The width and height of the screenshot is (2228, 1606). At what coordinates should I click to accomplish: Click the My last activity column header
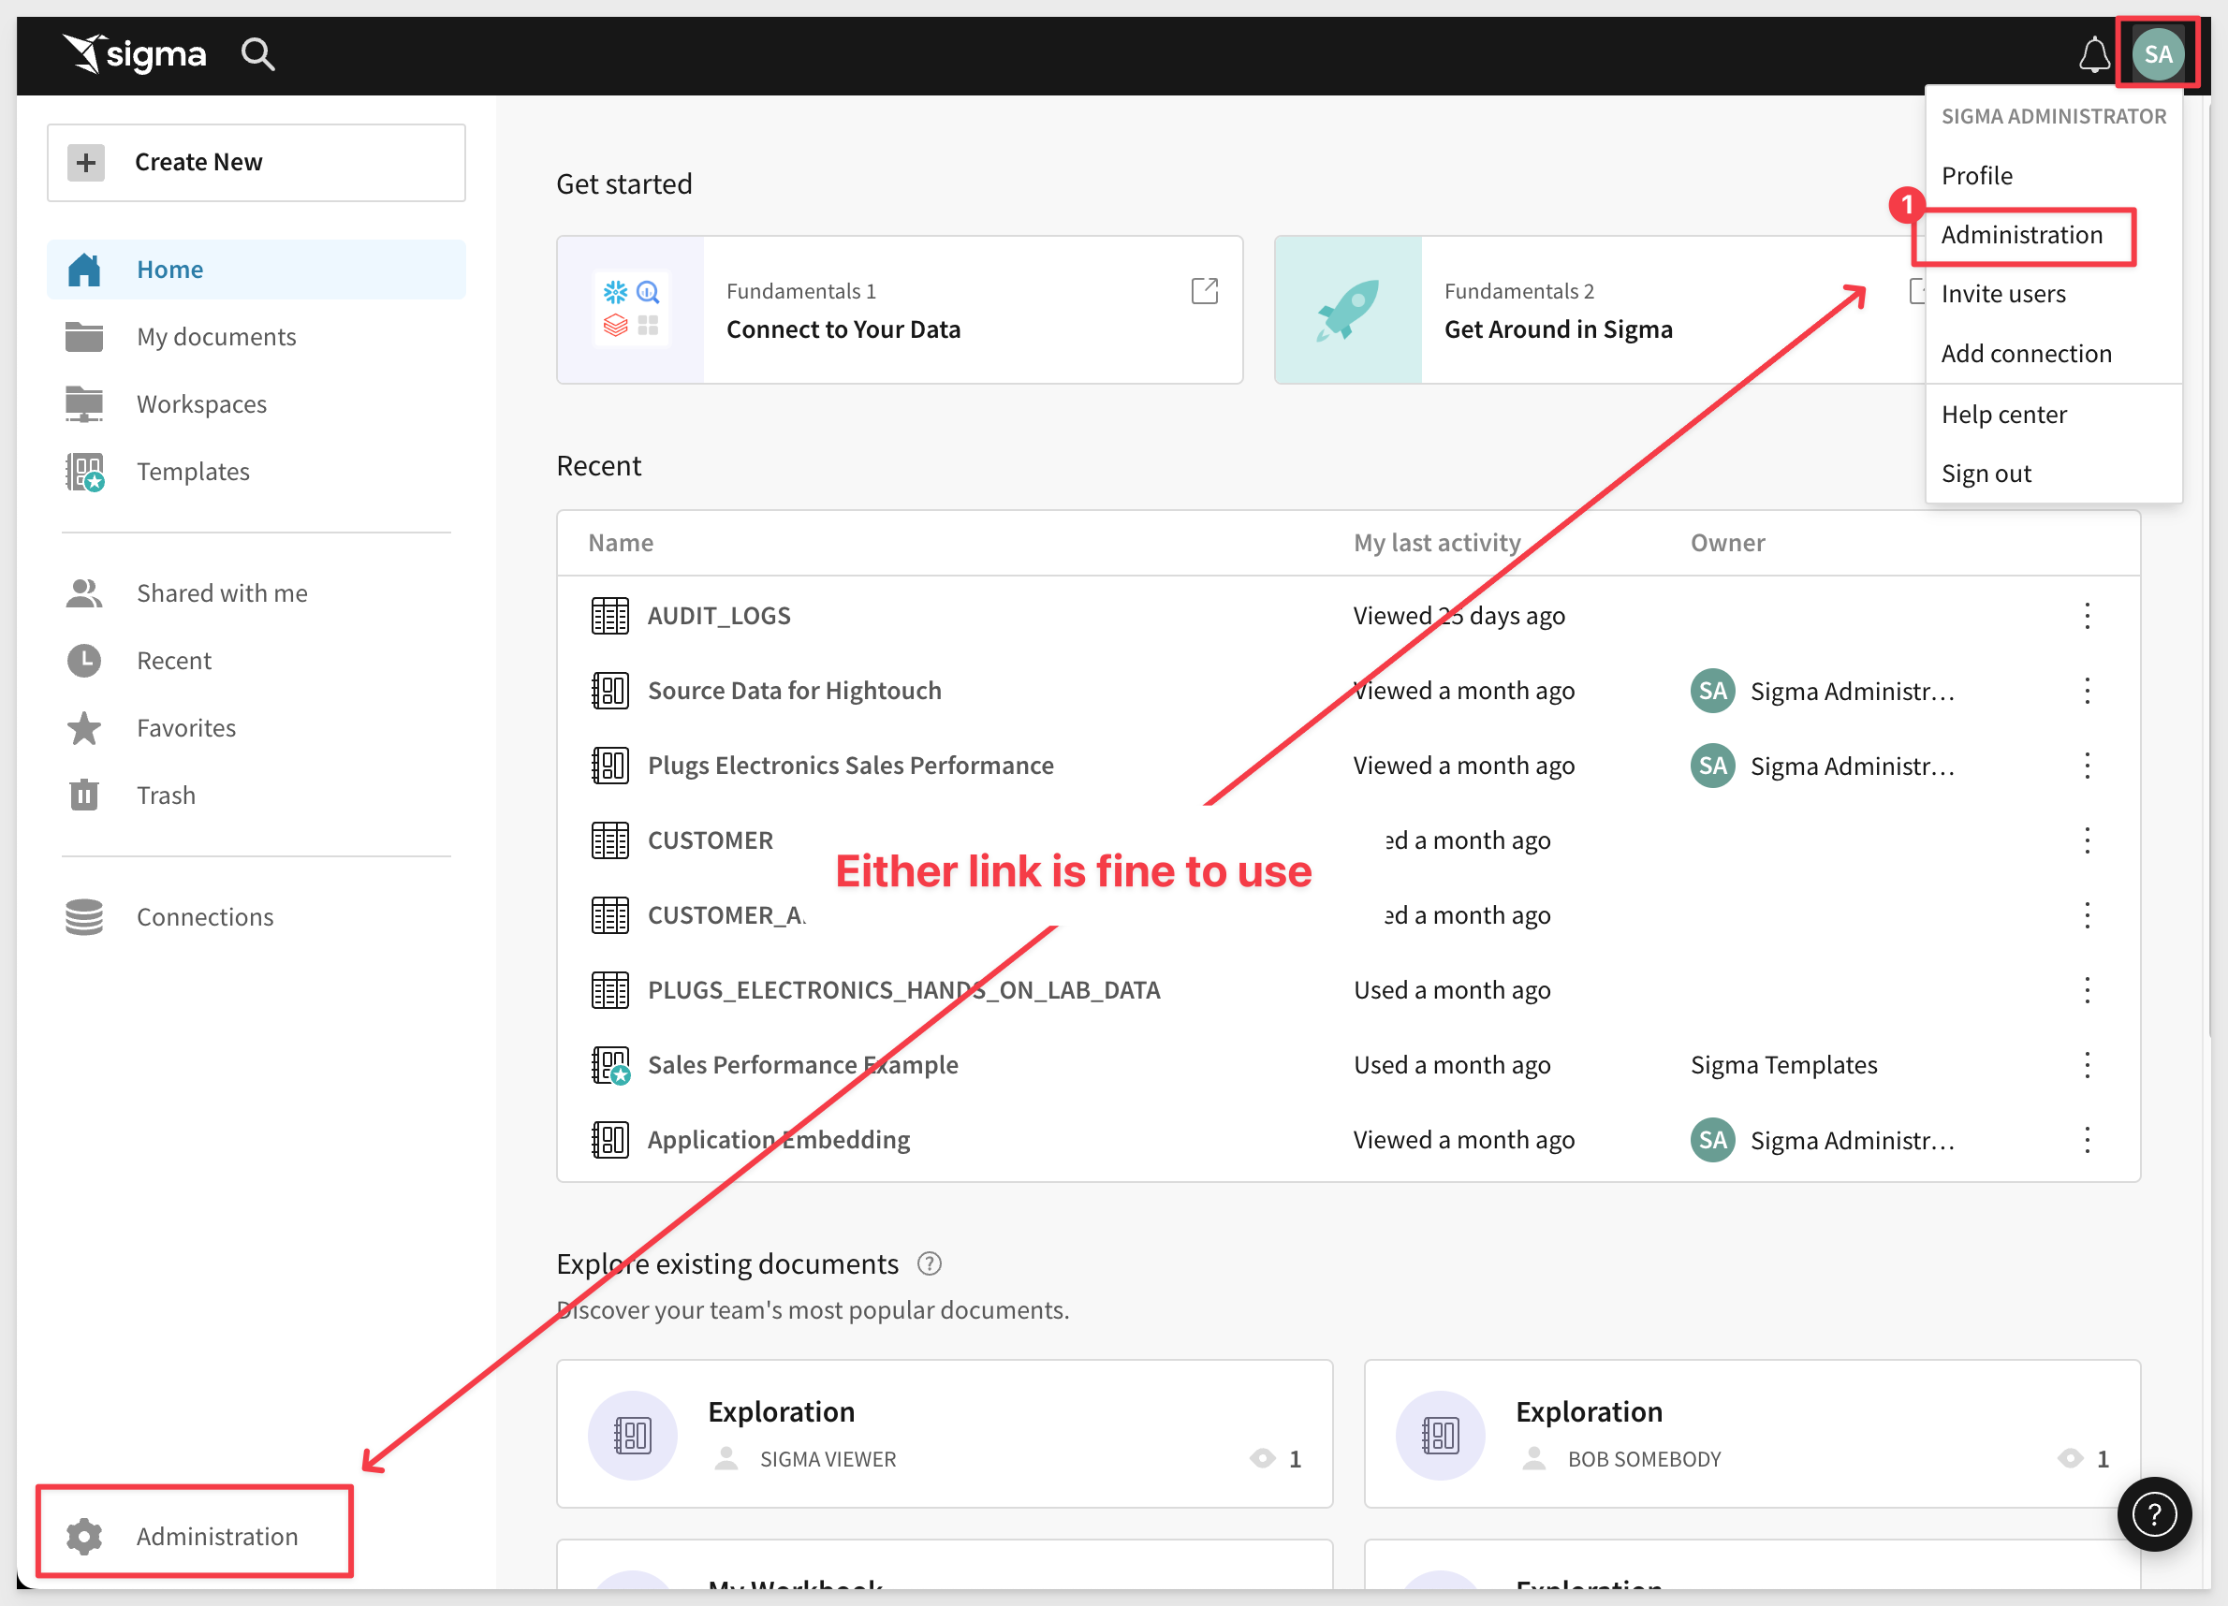(x=1436, y=542)
